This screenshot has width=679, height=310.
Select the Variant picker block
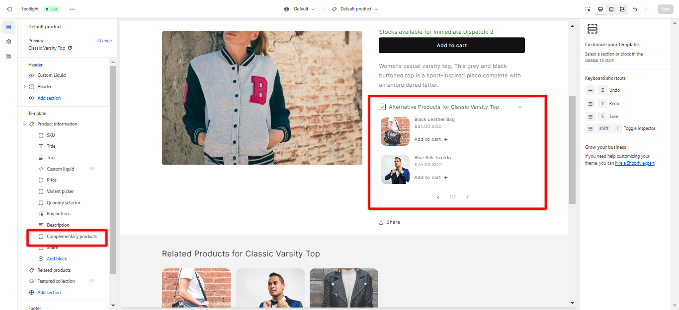pos(60,191)
